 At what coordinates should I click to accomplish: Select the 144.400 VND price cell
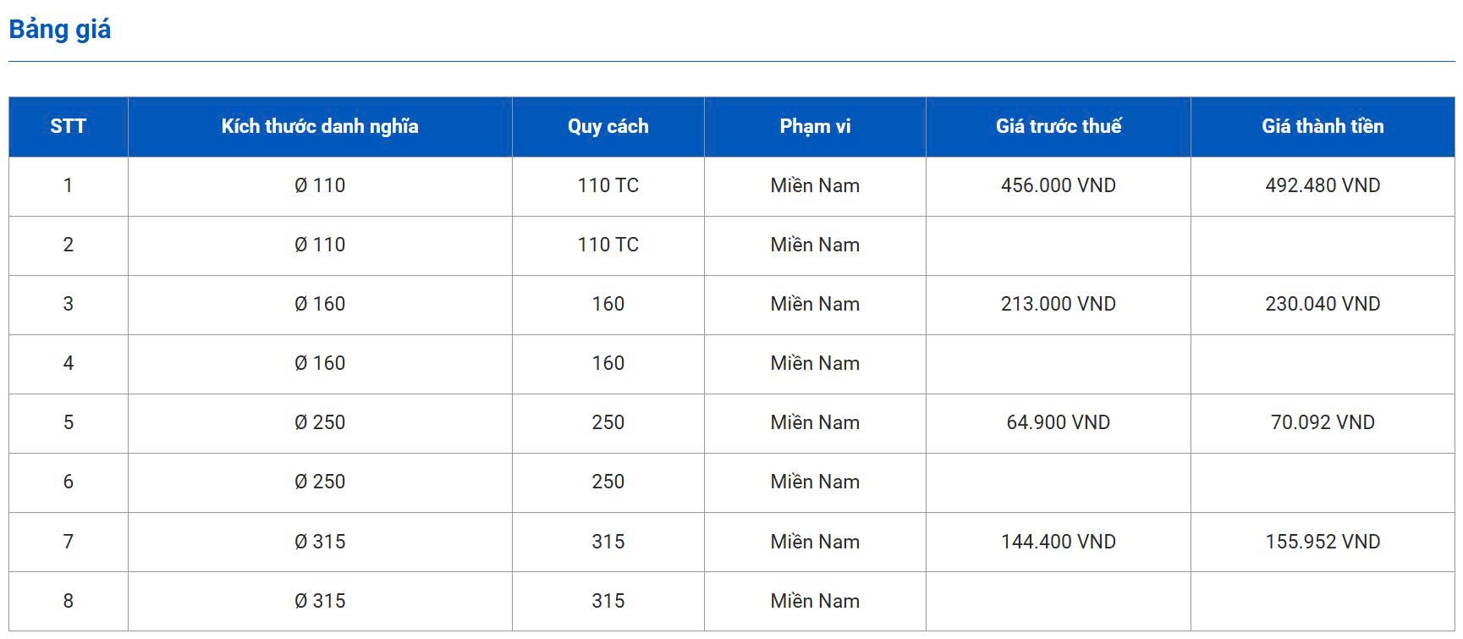[x=1058, y=542]
